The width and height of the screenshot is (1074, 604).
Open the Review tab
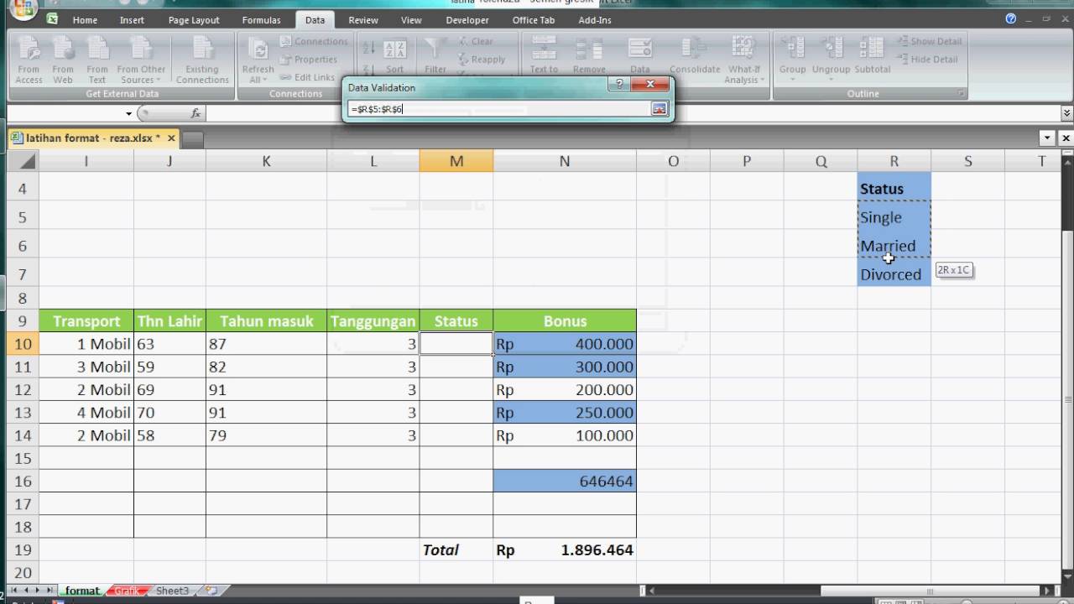tap(363, 20)
